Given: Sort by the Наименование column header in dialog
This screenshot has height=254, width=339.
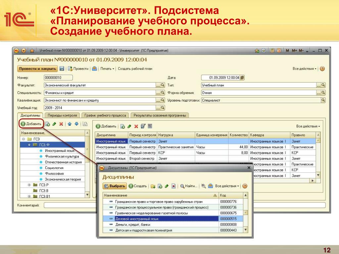Looking at the screenshot, I should click(x=161, y=195).
